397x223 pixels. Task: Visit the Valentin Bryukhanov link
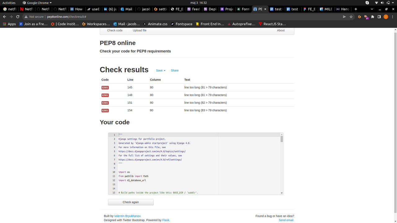point(127,216)
